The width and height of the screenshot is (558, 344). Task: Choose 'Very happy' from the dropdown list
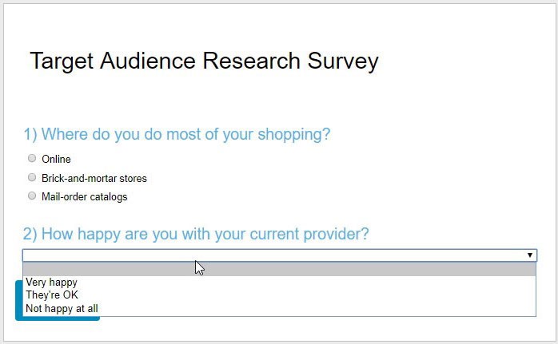click(52, 283)
